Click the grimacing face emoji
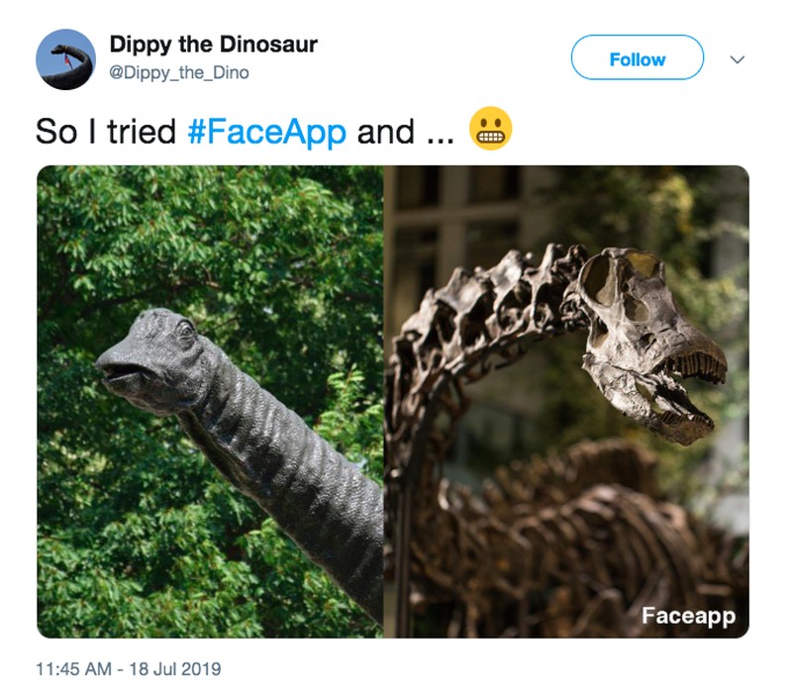This screenshot has height=695, width=792. (x=489, y=130)
